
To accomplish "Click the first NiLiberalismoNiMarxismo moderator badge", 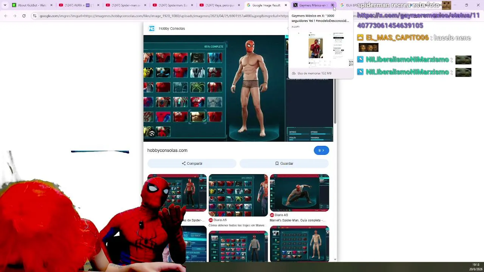I will 360,60.
